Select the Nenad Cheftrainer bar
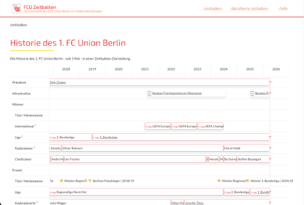This screenshot has width=304, height=205. tap(214, 159)
